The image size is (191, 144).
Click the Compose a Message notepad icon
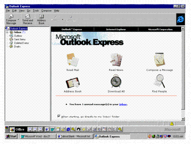tap(160, 60)
